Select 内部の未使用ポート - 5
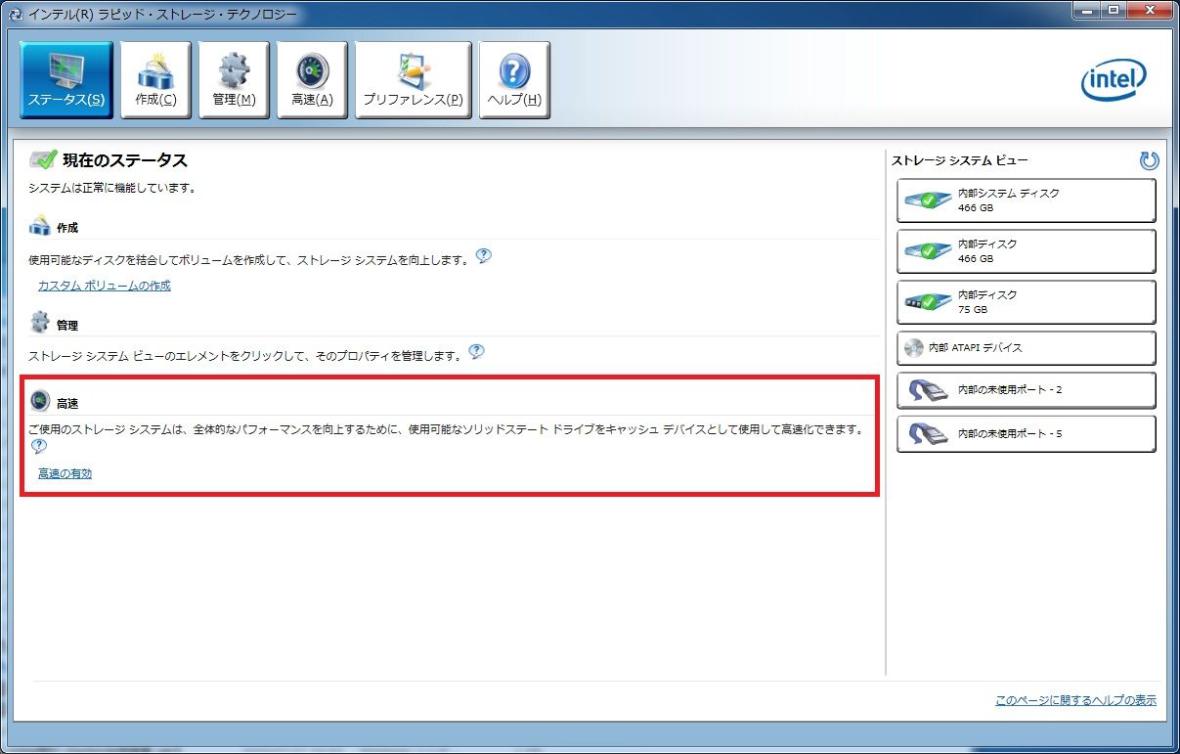Screen dimensions: 1180x754 pos(1026,433)
